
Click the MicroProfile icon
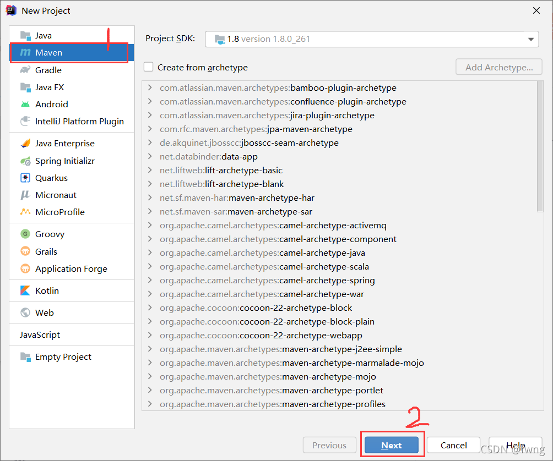pyautogui.click(x=25, y=212)
